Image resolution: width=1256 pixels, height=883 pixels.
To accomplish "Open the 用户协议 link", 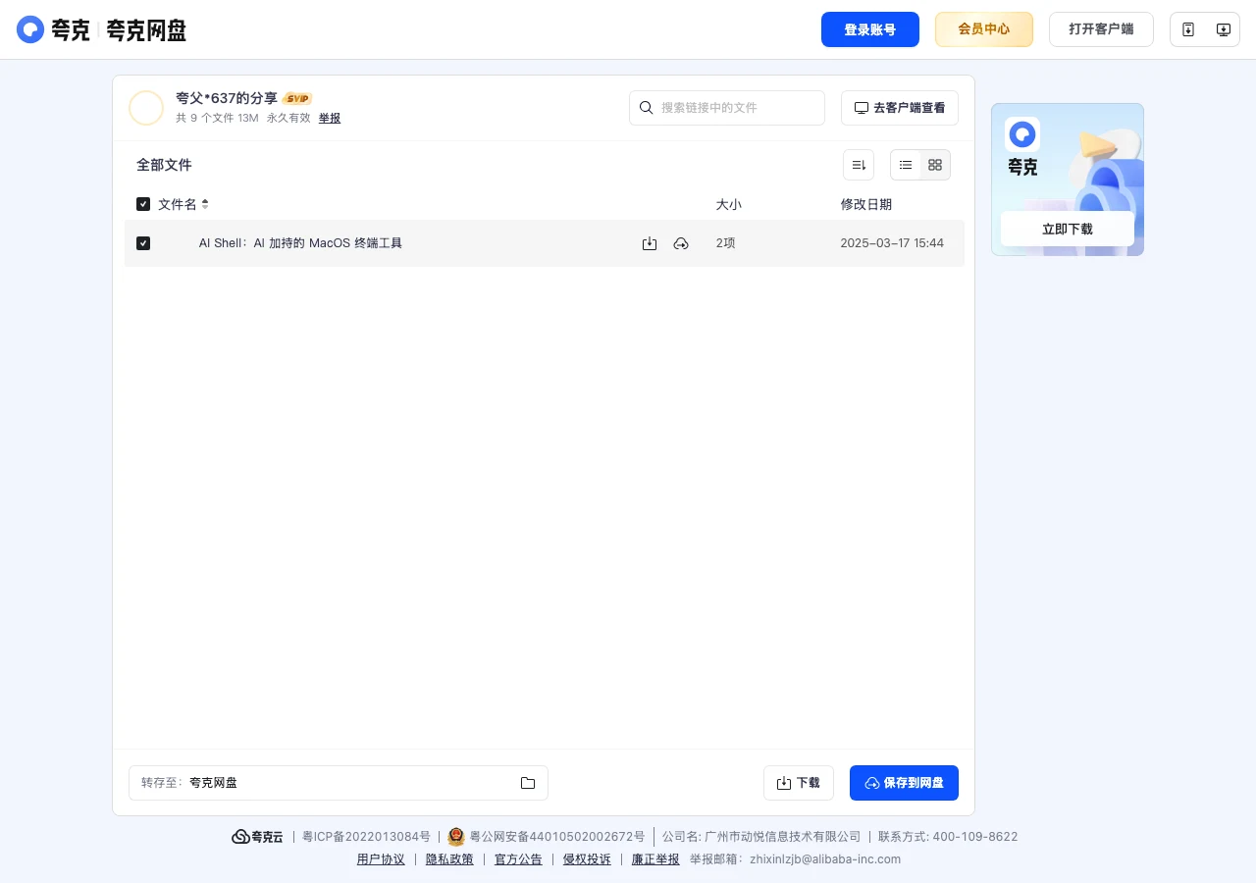I will point(381,859).
